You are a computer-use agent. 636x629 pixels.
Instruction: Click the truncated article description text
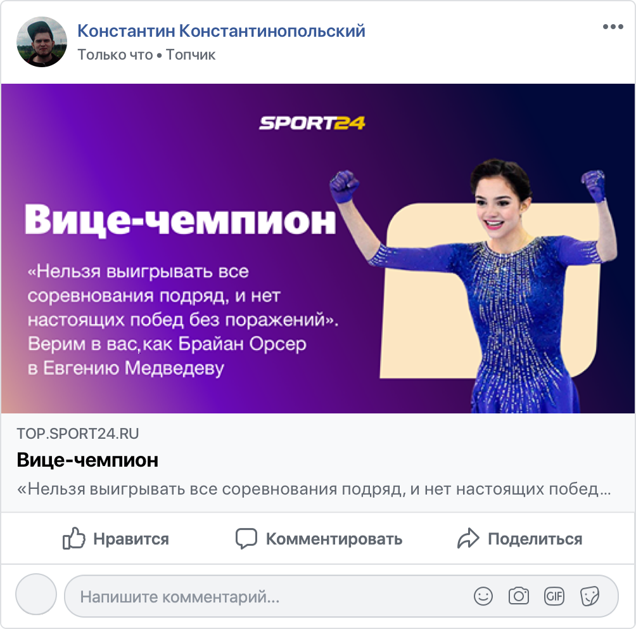(x=314, y=490)
